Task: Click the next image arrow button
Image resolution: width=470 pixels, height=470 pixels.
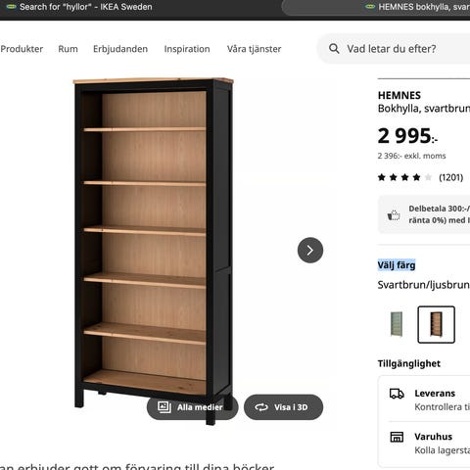Action: (310, 250)
